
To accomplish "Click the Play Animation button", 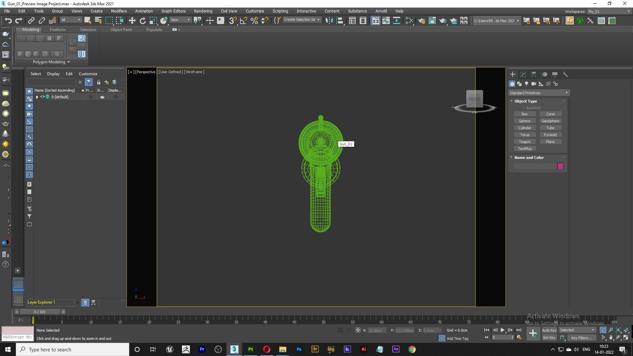I will tap(502, 330).
